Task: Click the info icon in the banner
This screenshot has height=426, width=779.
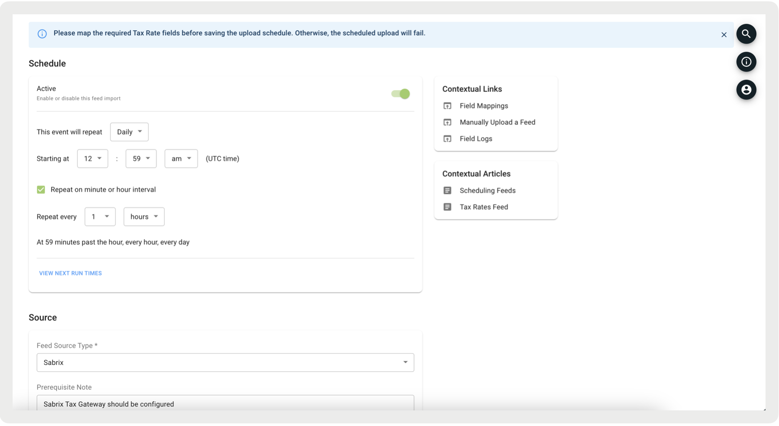Action: (x=42, y=34)
